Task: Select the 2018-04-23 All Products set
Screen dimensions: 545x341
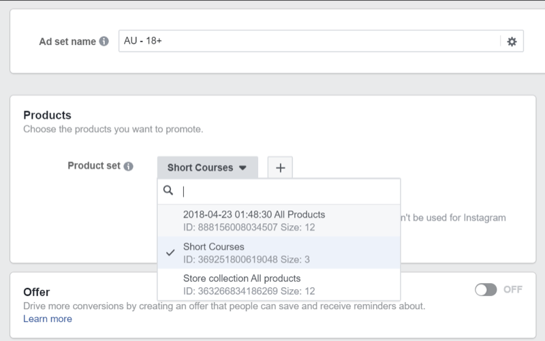Action: 253,220
